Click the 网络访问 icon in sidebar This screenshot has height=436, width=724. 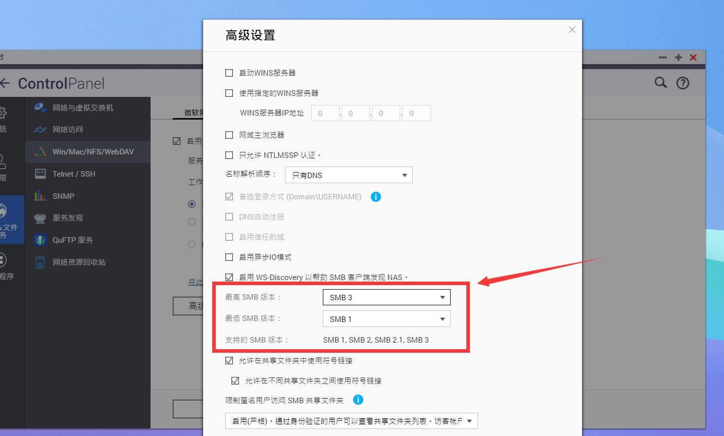[x=40, y=130]
